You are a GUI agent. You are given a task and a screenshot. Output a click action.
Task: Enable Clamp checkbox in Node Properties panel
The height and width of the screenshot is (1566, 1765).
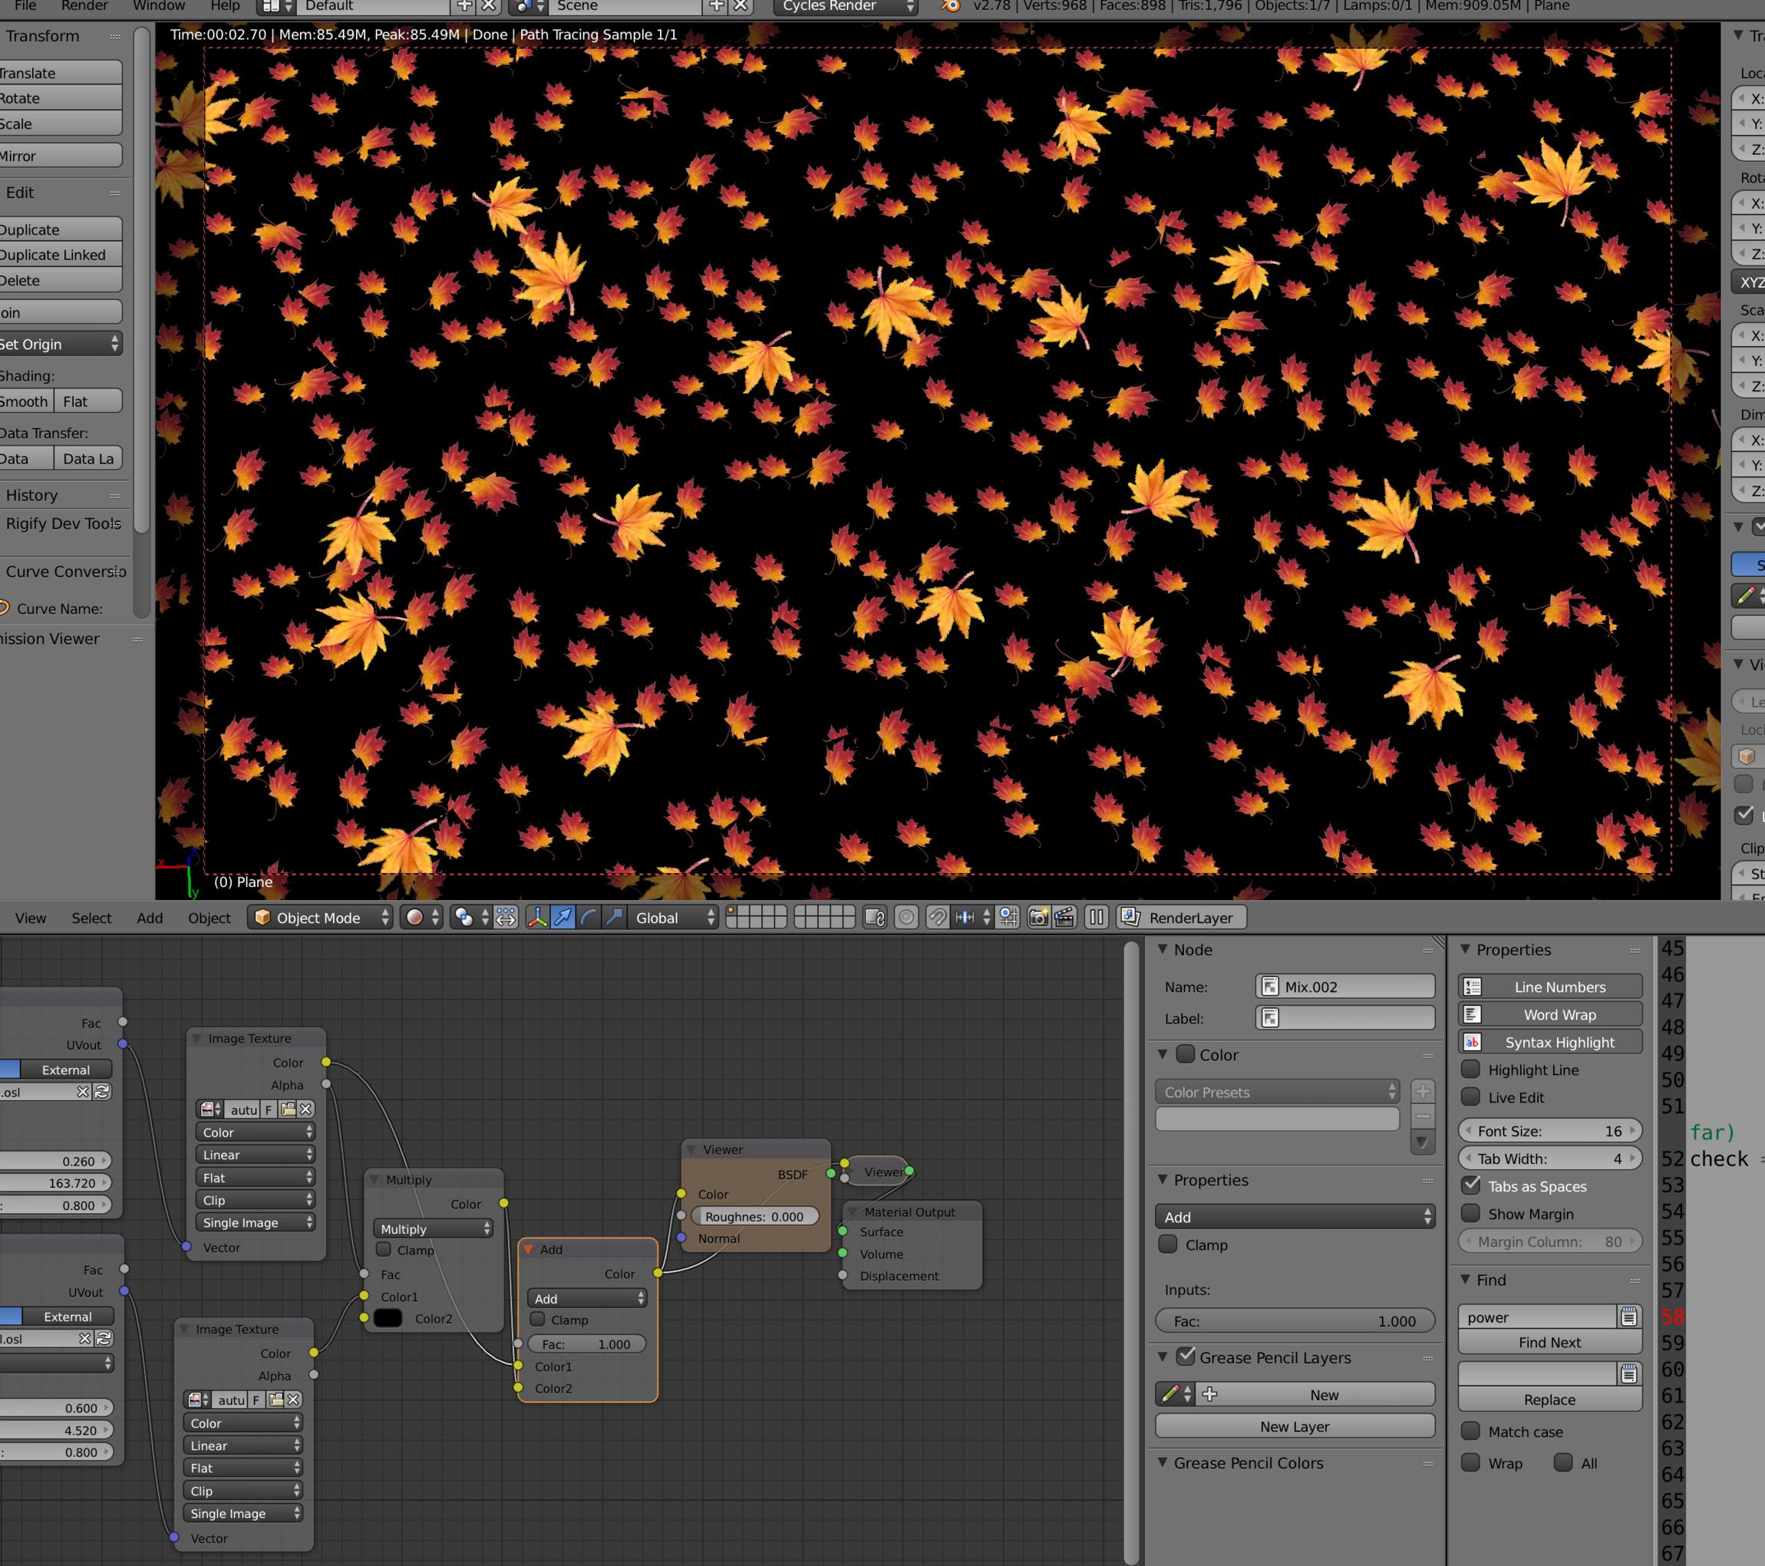pos(1168,1245)
